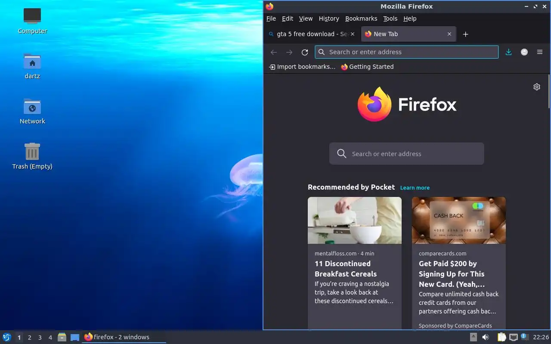
Task: Open the Bookmarks menu
Action: click(361, 18)
